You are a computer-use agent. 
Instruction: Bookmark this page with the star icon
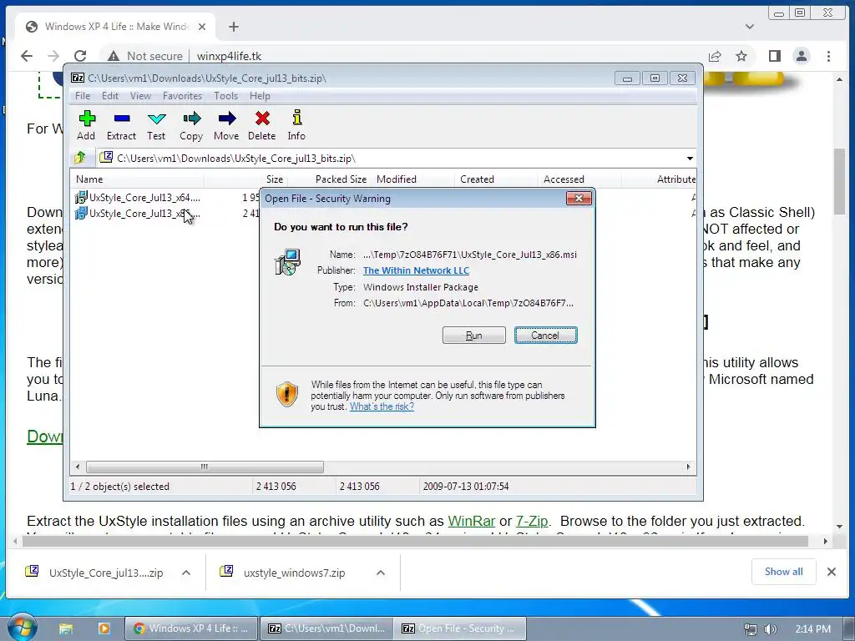click(741, 56)
